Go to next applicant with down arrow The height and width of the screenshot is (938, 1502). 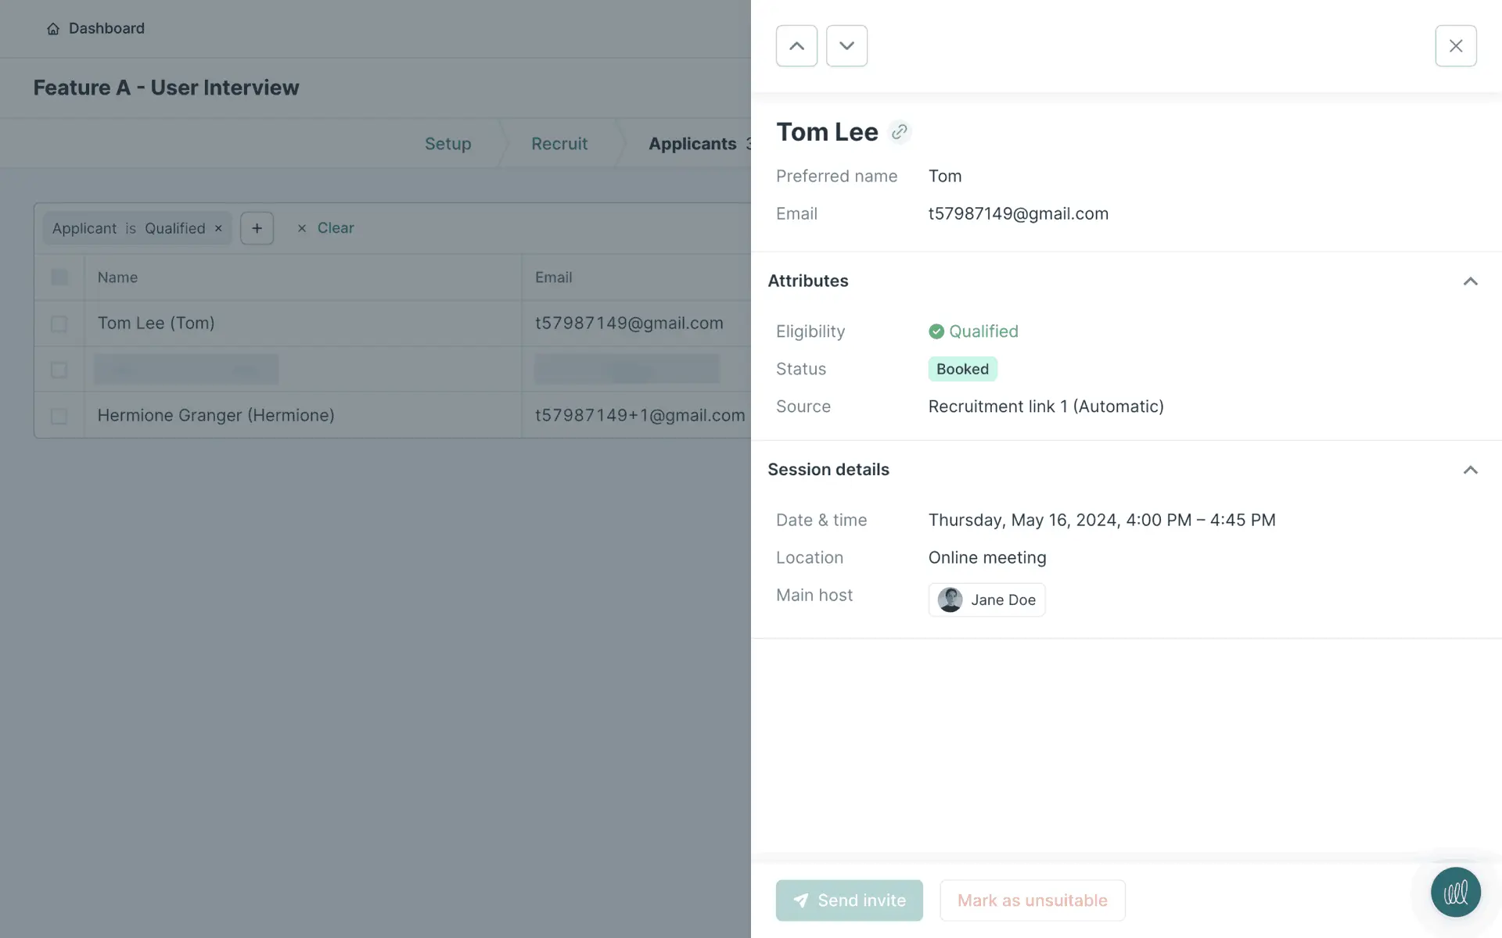coord(846,46)
